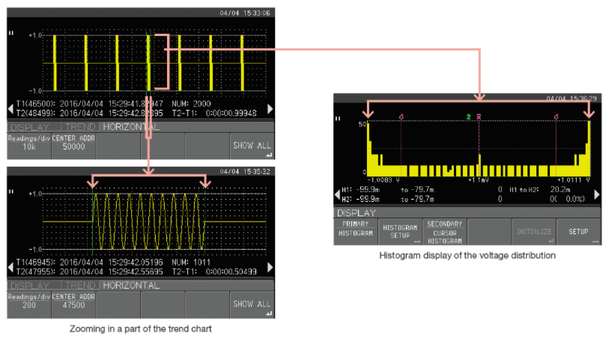Click the pause indicator on the 15:33:06 trend screen
The height and width of the screenshot is (341, 606).
(x=10, y=33)
